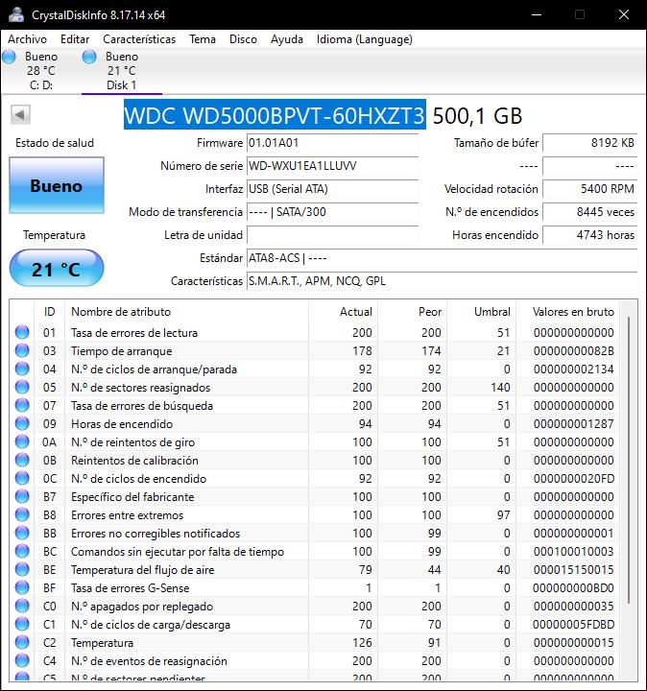Click the Estado de salud label

click(x=55, y=143)
